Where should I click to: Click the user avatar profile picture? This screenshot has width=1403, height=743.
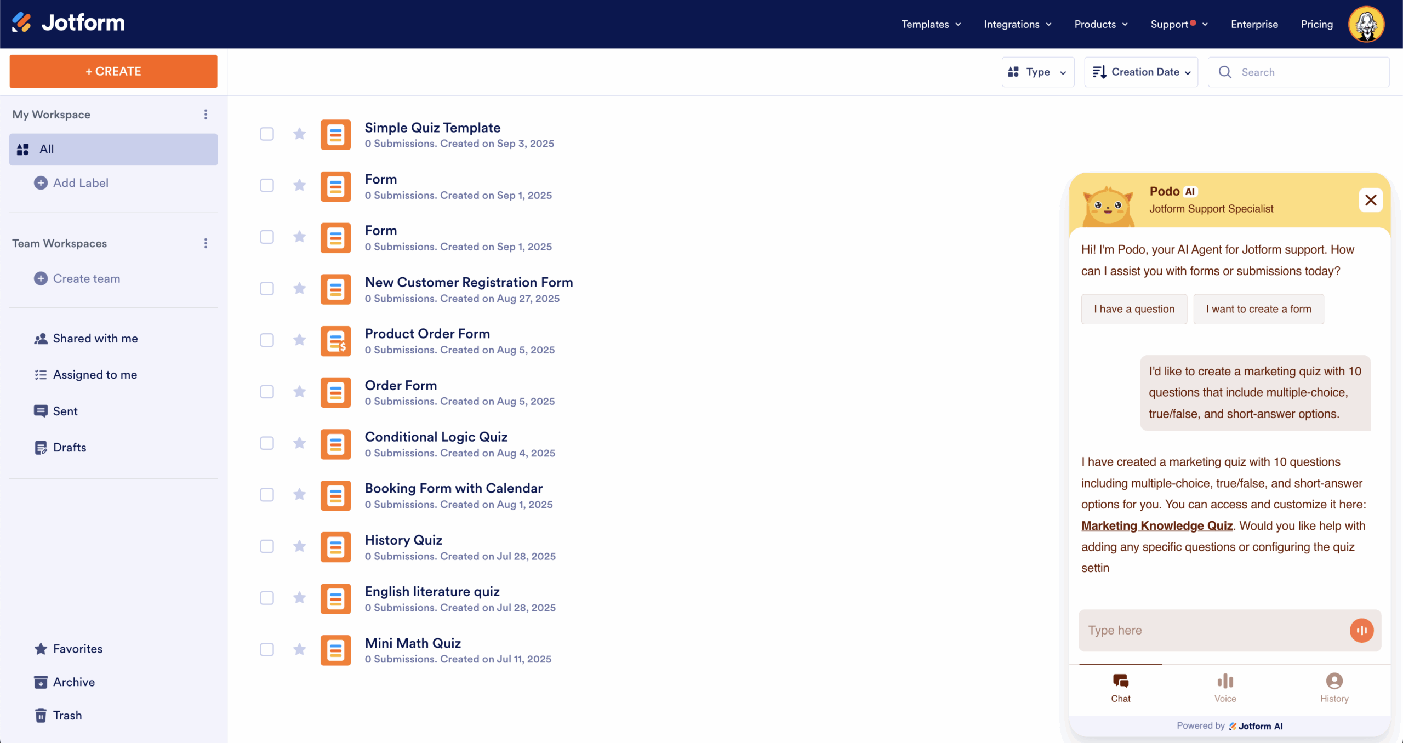(1366, 24)
